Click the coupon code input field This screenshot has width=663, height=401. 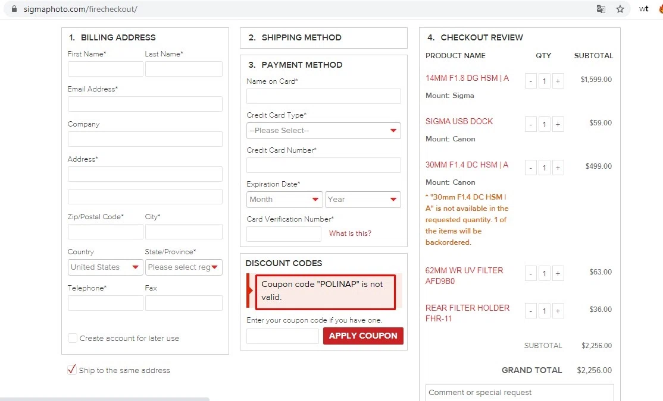(x=283, y=336)
